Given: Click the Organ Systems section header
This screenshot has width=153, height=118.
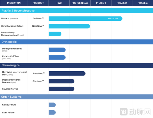Looking at the screenshot, I should tap(11, 97).
